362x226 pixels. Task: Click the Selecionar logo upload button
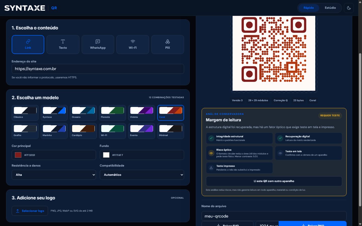click(30, 211)
